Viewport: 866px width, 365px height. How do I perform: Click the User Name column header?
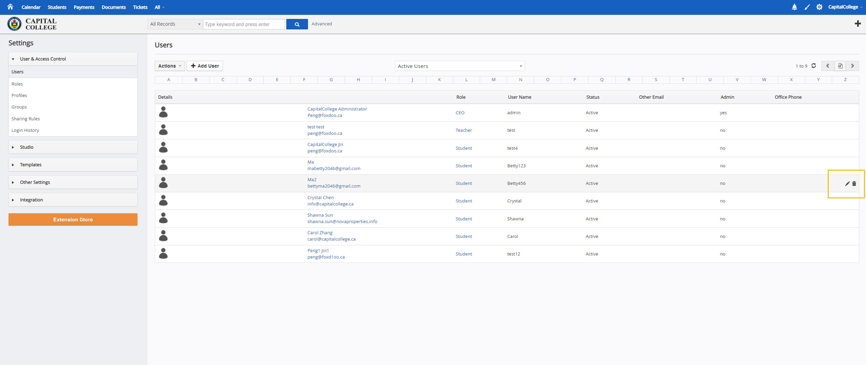pyautogui.click(x=519, y=97)
